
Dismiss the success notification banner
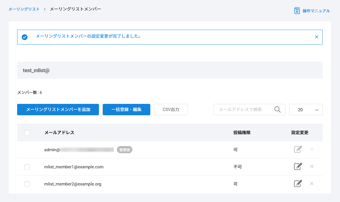point(316,37)
